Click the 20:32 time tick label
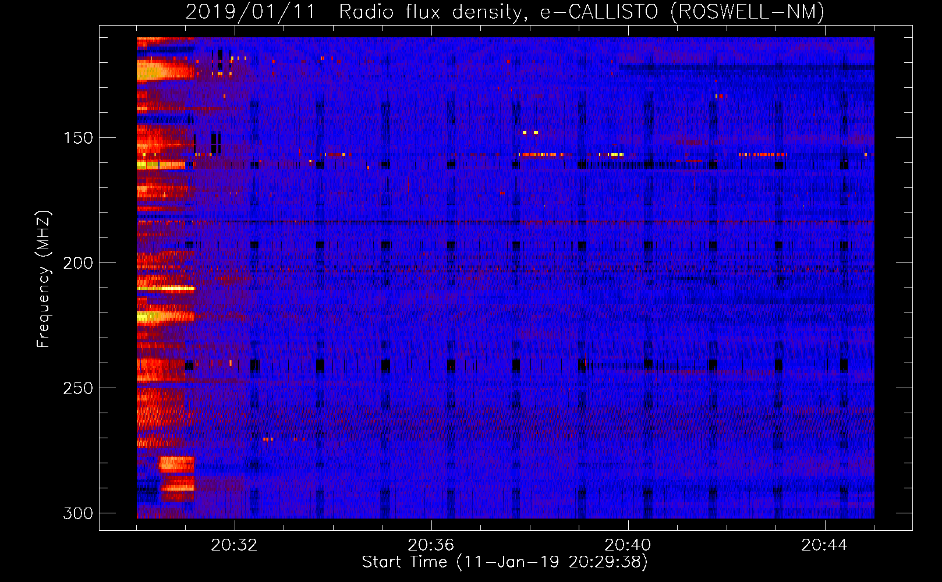 coord(234,545)
